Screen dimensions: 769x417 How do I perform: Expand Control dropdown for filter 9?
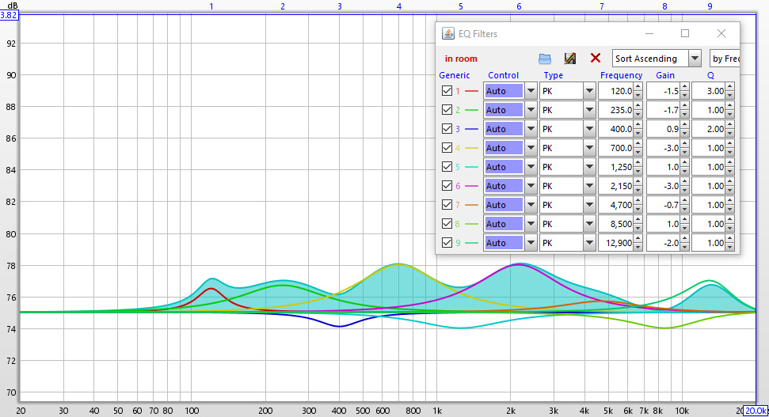(x=531, y=243)
